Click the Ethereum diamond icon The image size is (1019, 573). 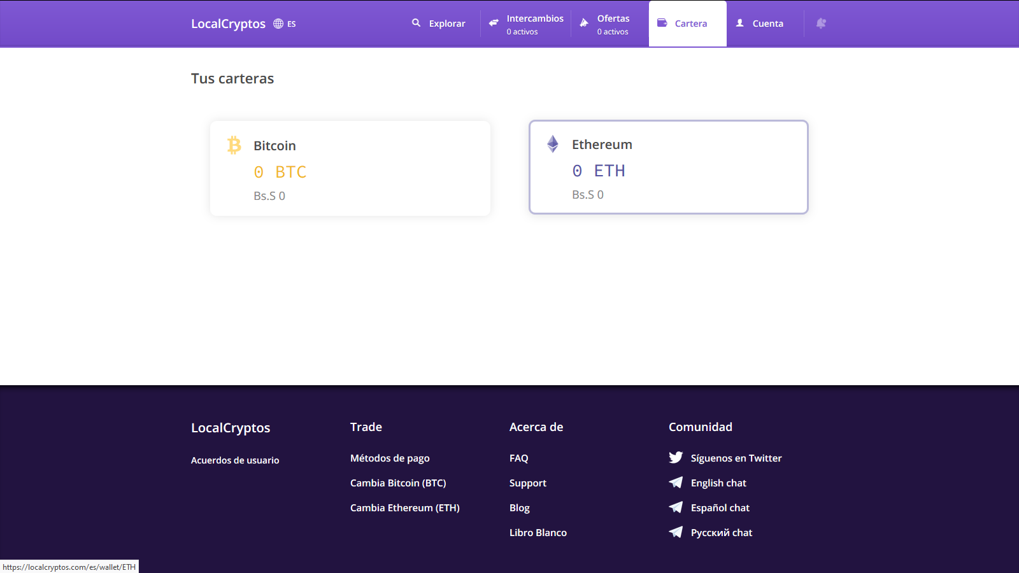point(553,144)
